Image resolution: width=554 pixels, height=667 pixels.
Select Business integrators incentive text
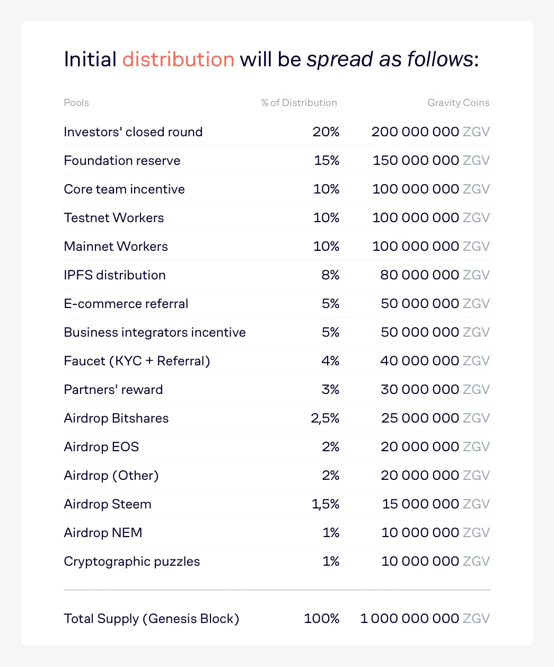click(155, 332)
